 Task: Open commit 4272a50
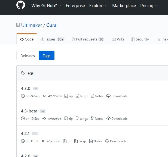pyautogui.click(x=55, y=96)
